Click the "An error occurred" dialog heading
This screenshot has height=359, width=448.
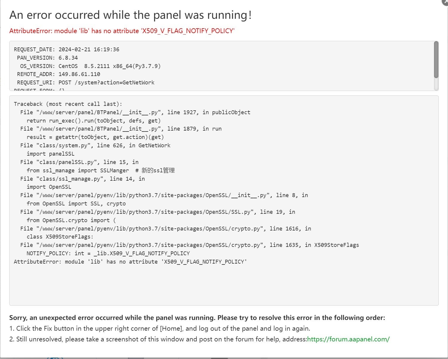click(x=130, y=15)
